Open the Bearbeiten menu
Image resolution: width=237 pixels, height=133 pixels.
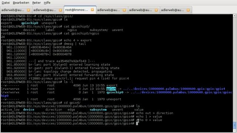click(x=21, y=3)
